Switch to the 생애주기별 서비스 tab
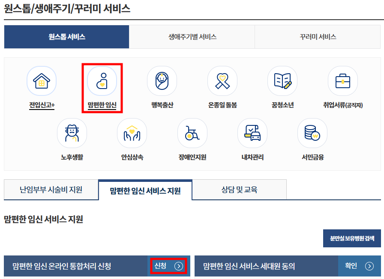 click(x=192, y=37)
